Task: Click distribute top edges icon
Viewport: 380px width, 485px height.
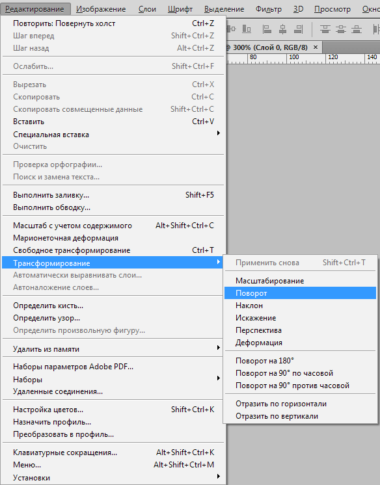Action: pyautogui.click(x=325, y=29)
